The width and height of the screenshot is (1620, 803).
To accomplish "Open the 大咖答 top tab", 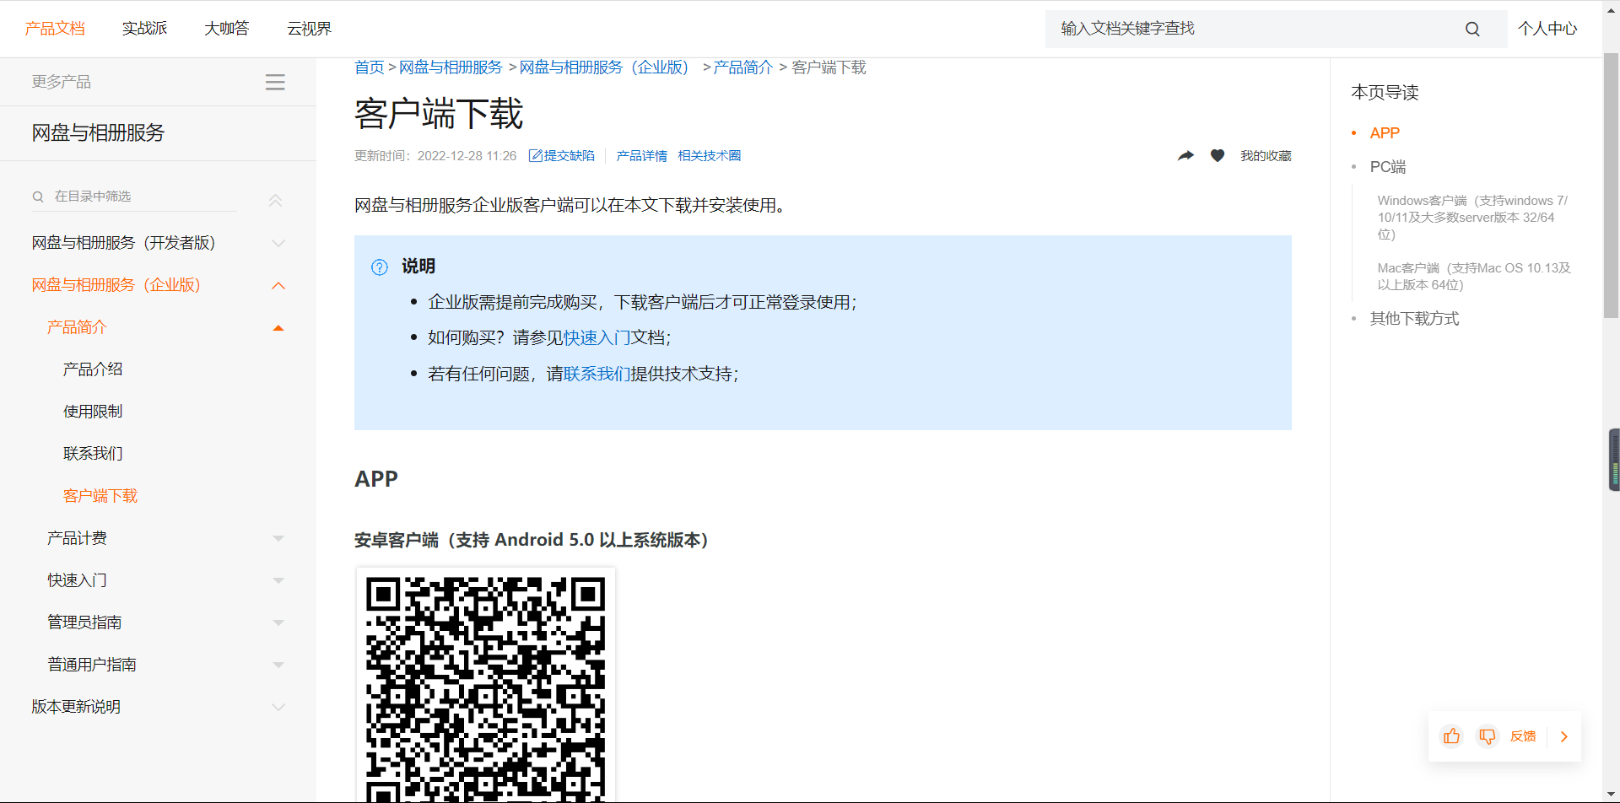I will [227, 29].
